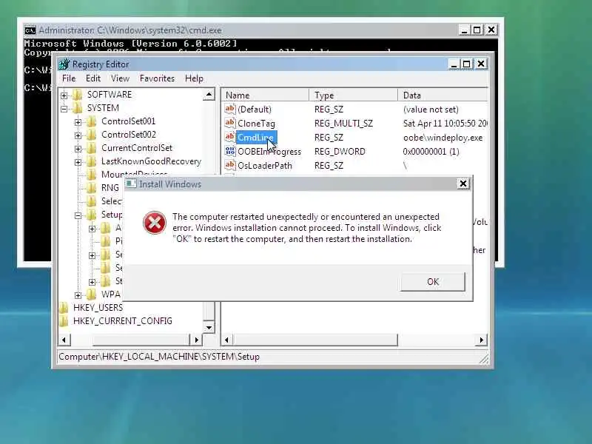Open the Help menu in Registry Editor
592x444 pixels.
(194, 78)
